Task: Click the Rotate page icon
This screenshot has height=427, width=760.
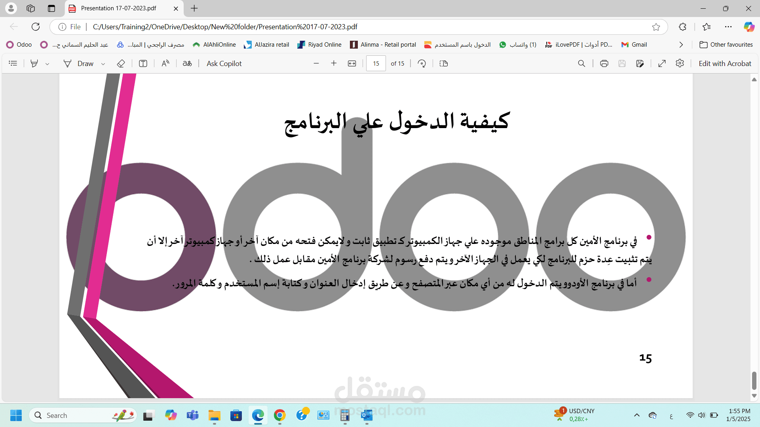Action: pos(422,63)
